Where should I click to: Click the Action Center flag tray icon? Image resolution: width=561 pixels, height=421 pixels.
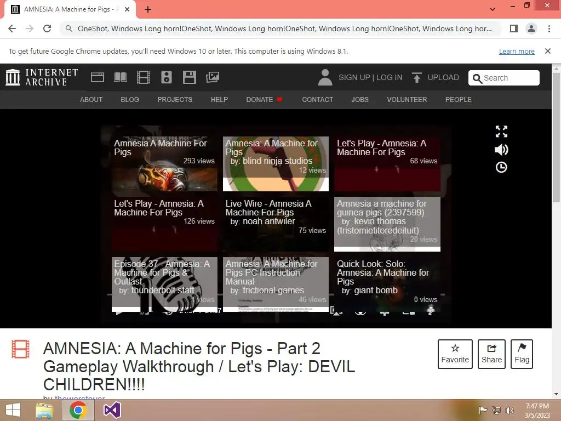click(x=483, y=410)
